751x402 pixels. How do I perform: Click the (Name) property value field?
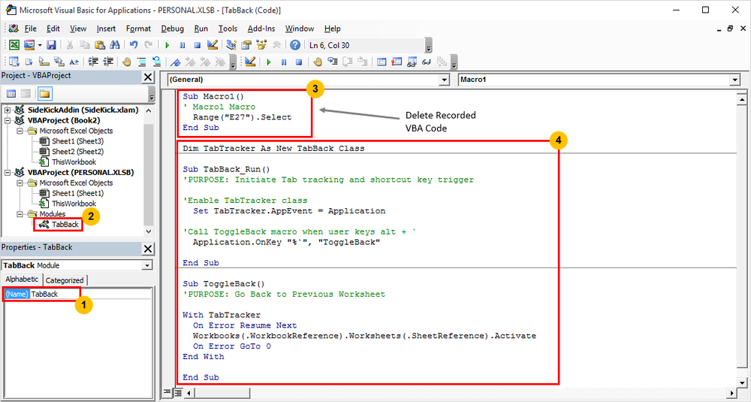coord(90,295)
